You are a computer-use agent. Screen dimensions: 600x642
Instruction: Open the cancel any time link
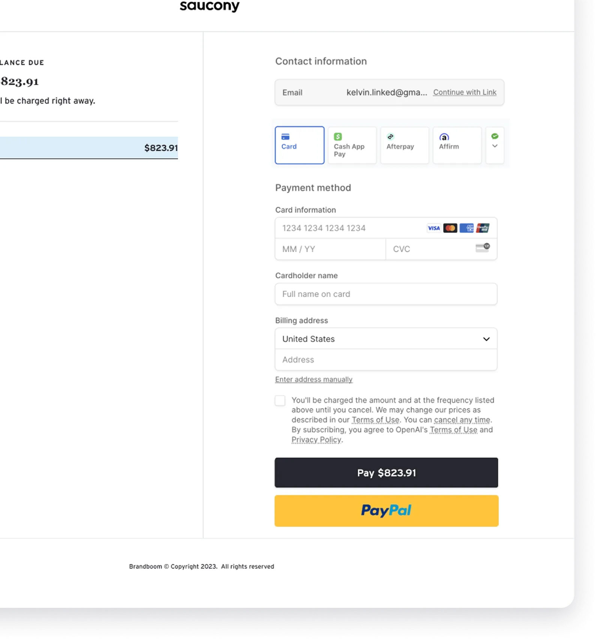pyautogui.click(x=462, y=420)
